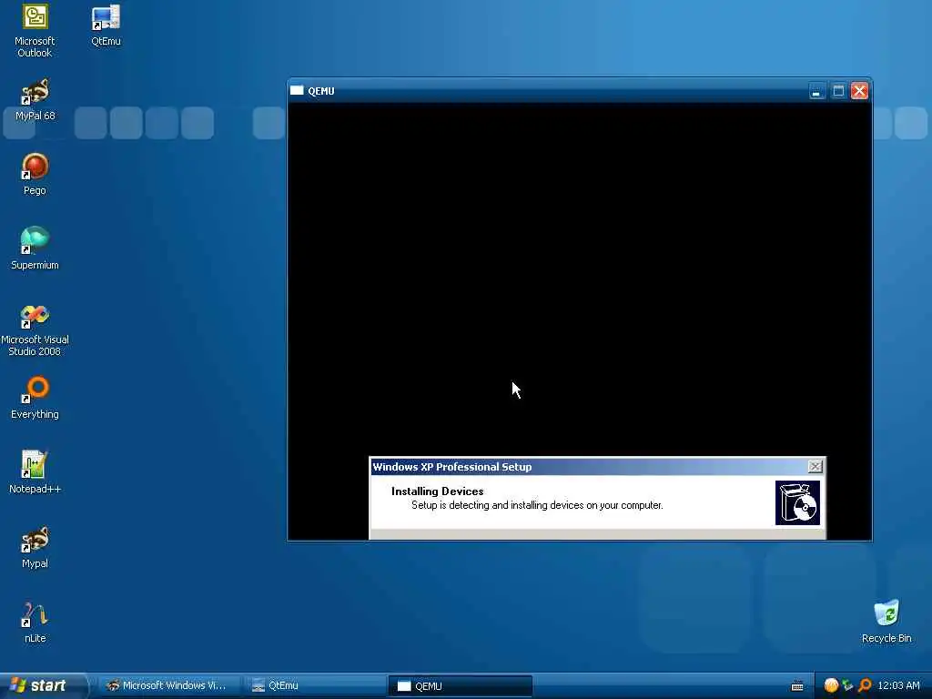Minimize the QEMU window
Image resolution: width=932 pixels, height=699 pixels.
tap(817, 91)
